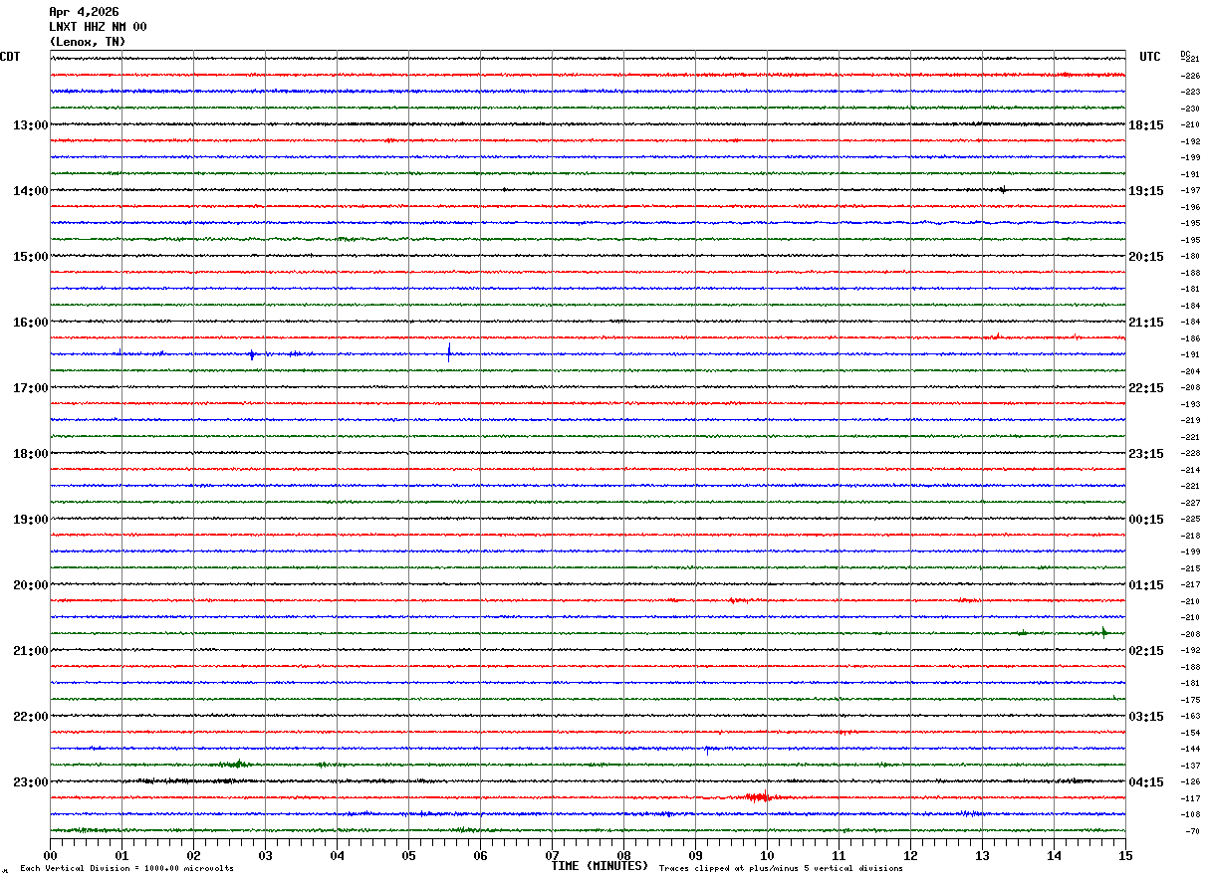Click the DC offset value "-197"

(x=1190, y=190)
